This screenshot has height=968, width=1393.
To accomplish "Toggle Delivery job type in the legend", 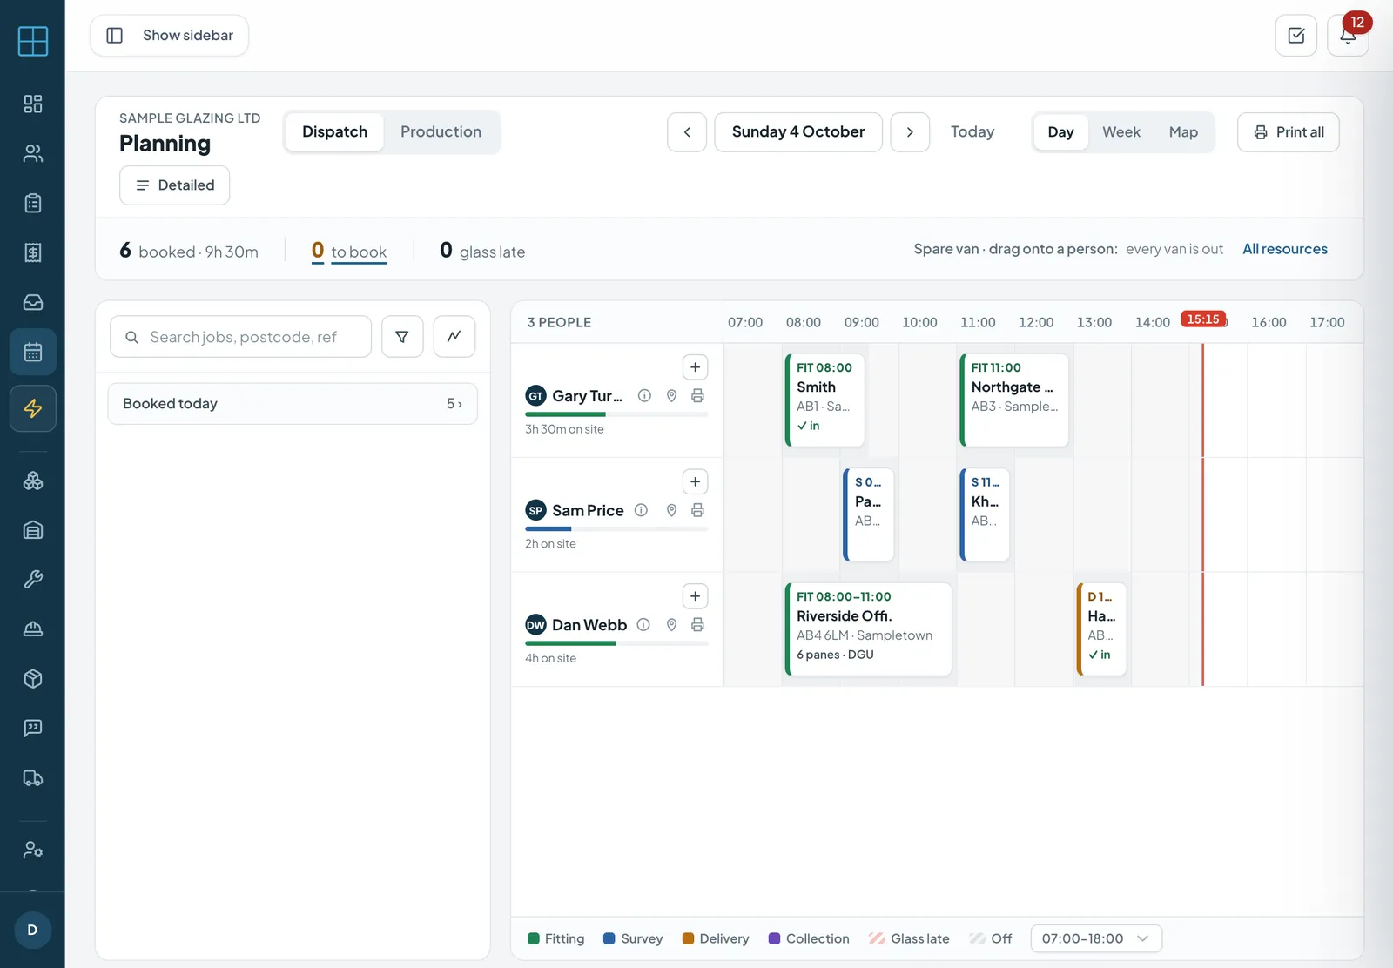I will coord(716,938).
